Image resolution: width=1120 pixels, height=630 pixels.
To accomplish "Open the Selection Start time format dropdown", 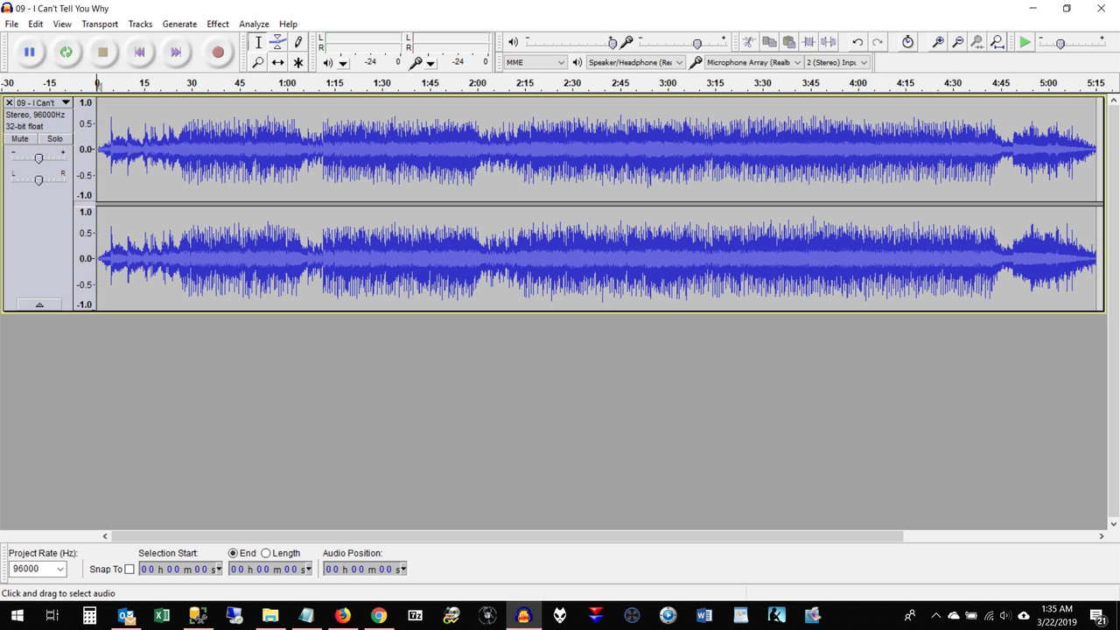I will point(218,569).
